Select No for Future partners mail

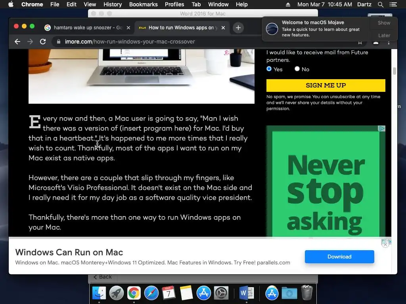297,69
